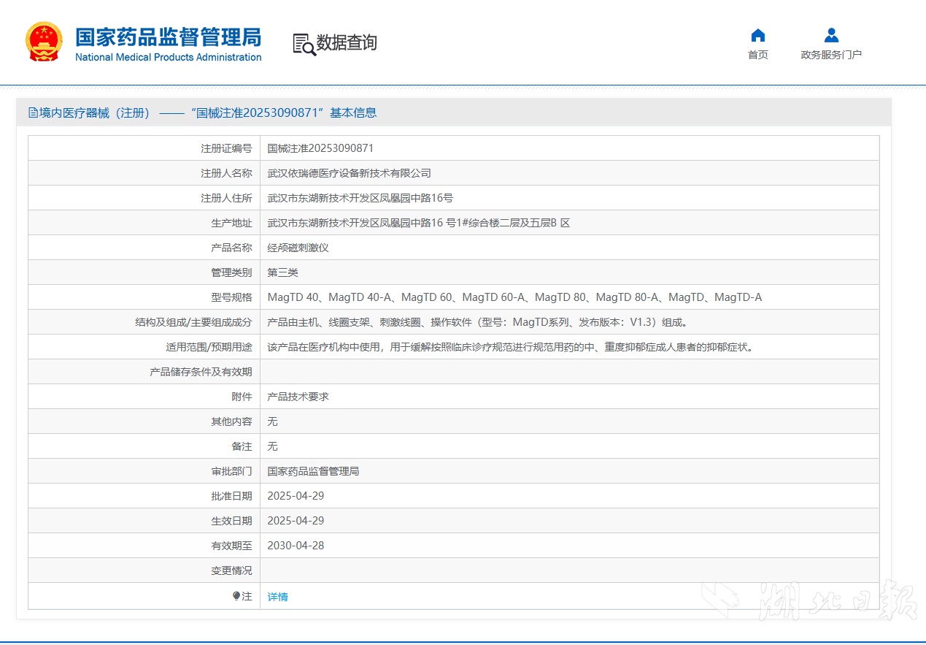This screenshot has height=645, width=926.
Task: Click the National Medical Products Administration subtitle
Action: [x=168, y=58]
